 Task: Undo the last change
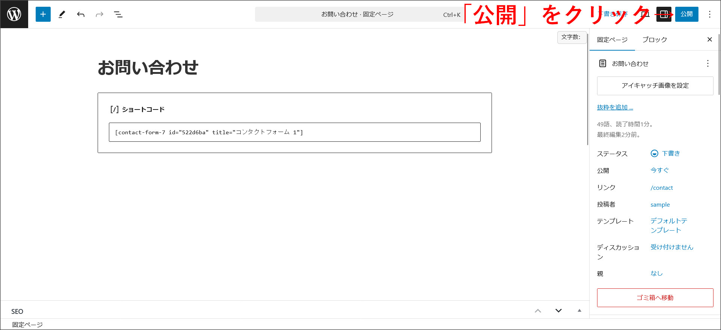(x=81, y=14)
